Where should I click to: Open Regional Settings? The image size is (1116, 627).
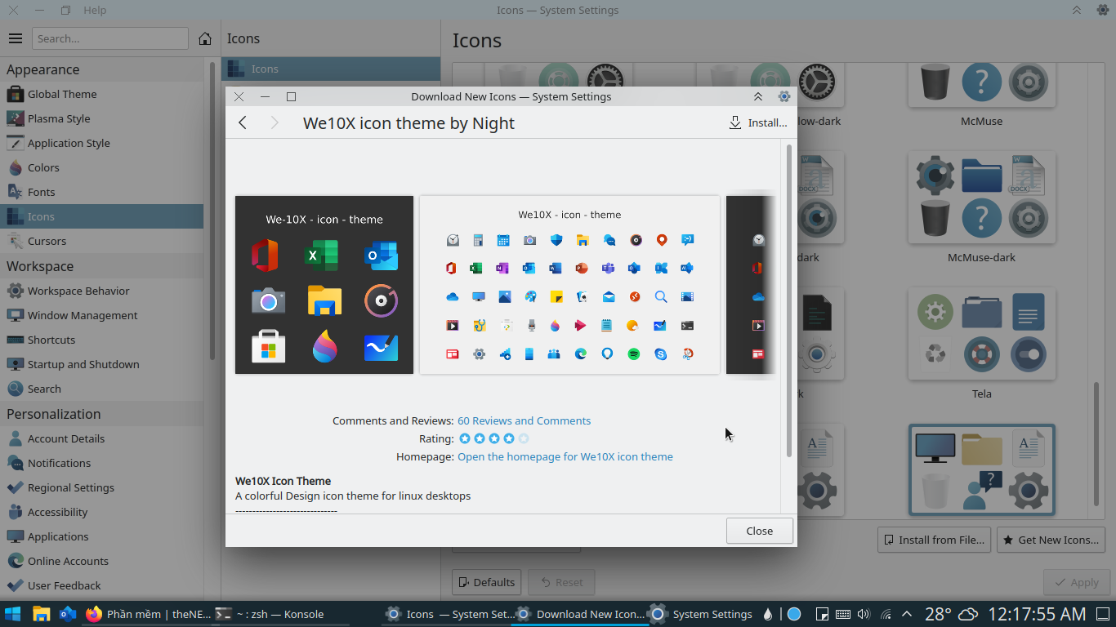(x=102, y=487)
